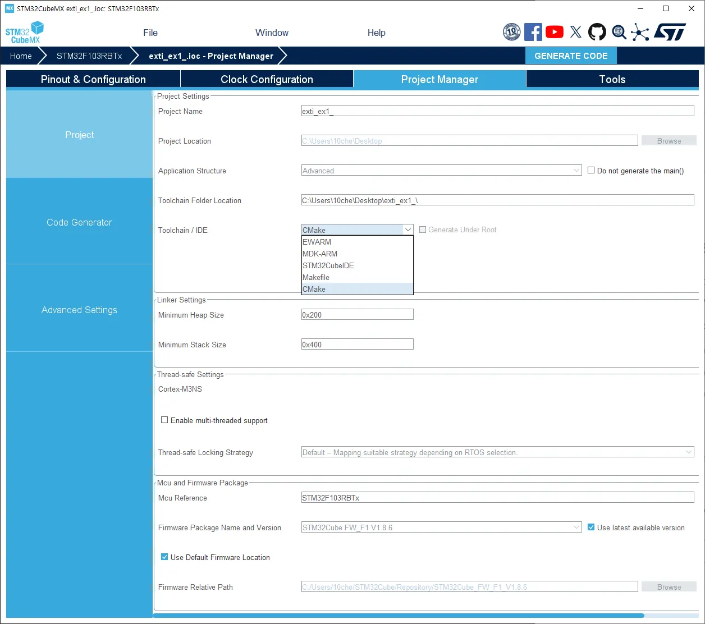Open the X social icon
705x624 pixels.
576,32
